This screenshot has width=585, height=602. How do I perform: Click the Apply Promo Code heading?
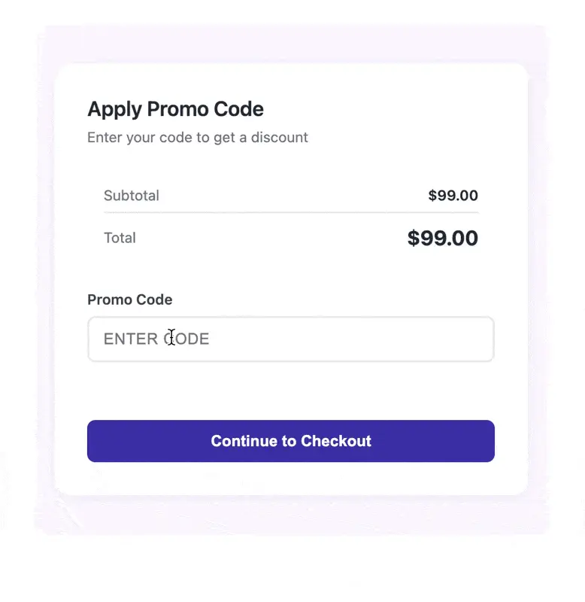coord(175,109)
